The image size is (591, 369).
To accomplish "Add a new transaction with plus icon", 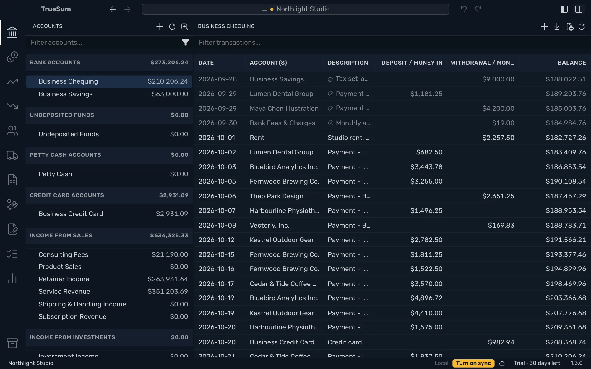I will click(544, 27).
